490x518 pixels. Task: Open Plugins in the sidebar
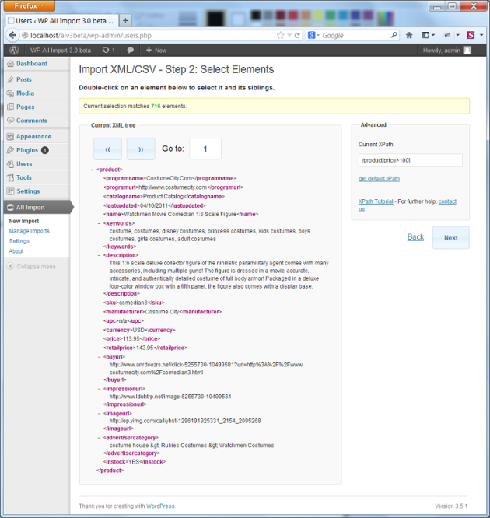(27, 150)
